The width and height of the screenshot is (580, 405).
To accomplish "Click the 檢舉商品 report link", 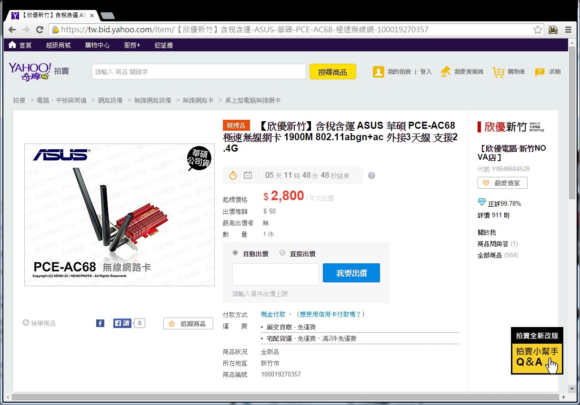I will tap(40, 323).
